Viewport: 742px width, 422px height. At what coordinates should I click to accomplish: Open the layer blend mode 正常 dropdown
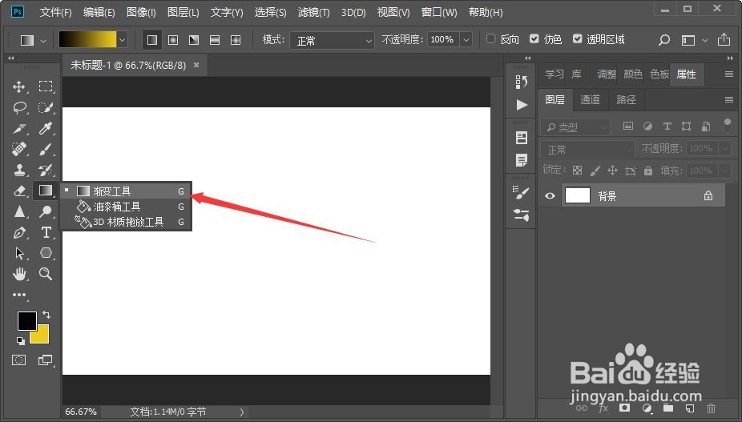coord(587,150)
